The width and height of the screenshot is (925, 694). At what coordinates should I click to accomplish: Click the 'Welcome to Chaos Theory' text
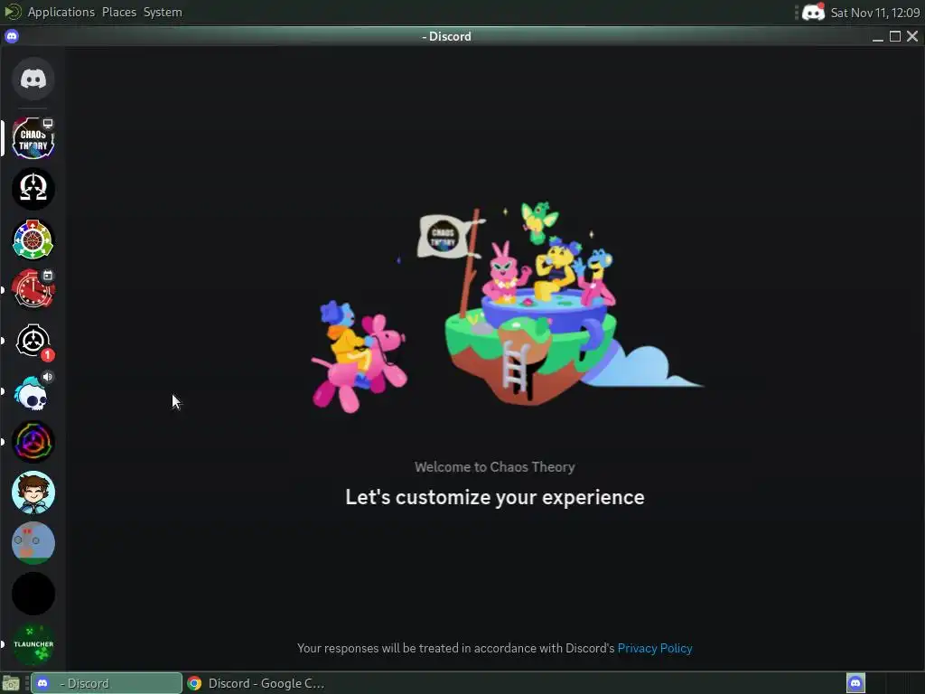tap(495, 467)
